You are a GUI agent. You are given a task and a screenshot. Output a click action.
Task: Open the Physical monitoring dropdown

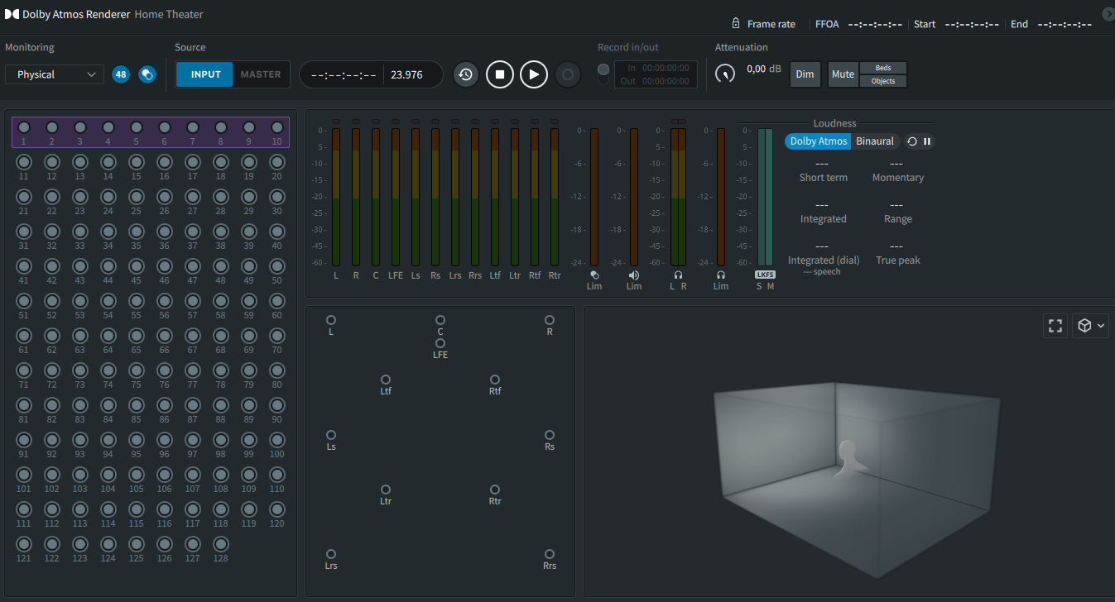55,74
